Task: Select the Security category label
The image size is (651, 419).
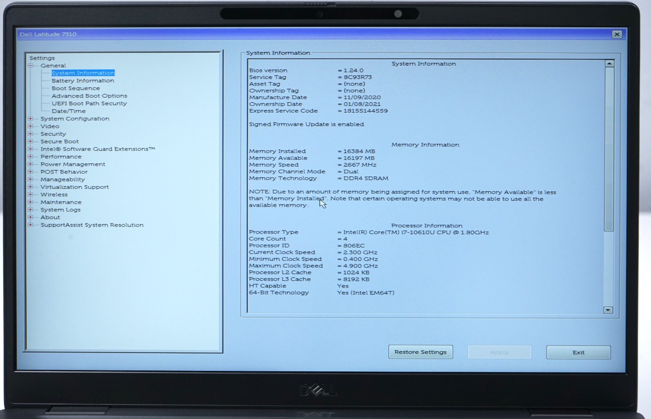Action: coord(53,134)
